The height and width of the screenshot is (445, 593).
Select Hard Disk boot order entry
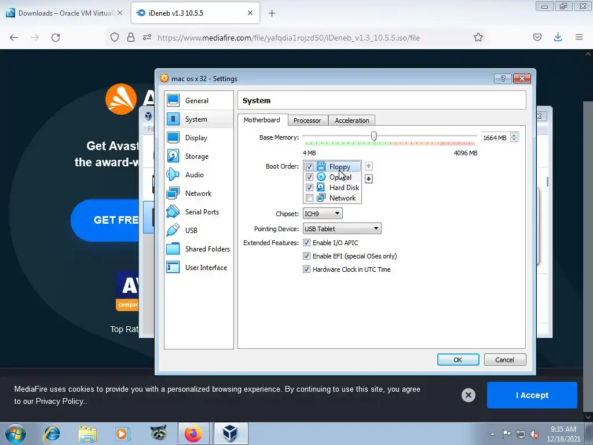click(x=332, y=187)
